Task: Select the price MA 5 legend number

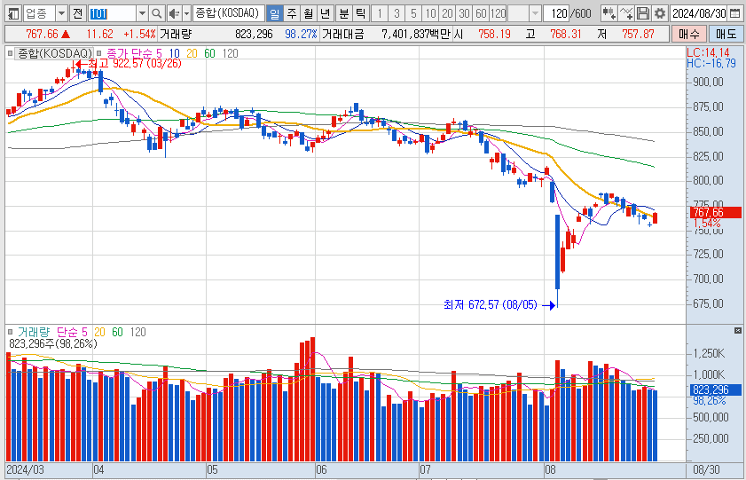Action: coord(160,53)
